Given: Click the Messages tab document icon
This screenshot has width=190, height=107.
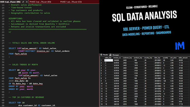Looking at the screenshot, I should (111, 55).
